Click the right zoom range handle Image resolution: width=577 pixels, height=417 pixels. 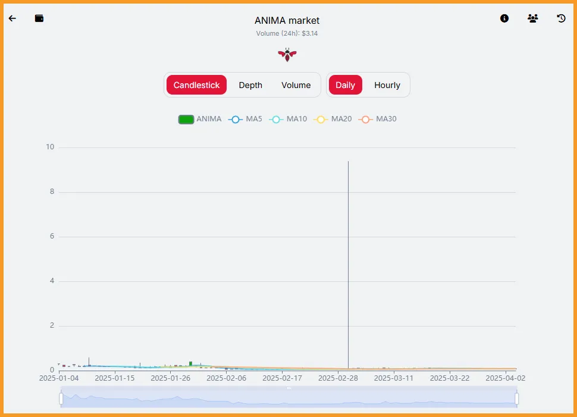click(517, 399)
